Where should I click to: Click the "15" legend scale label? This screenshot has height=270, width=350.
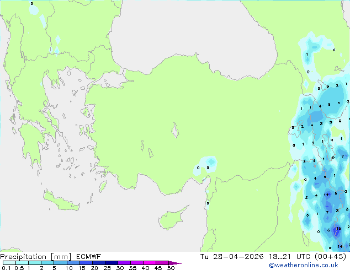(x=82, y=268)
